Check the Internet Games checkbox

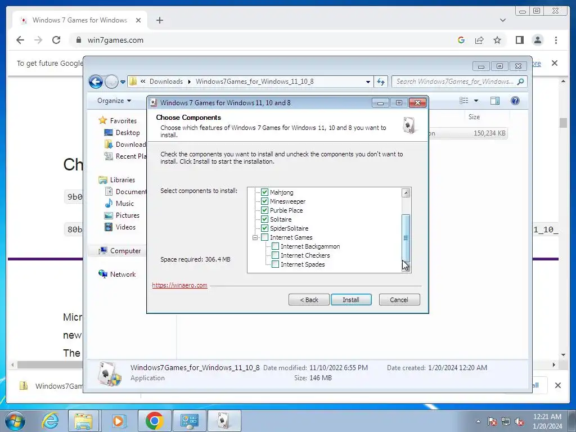coord(264,237)
